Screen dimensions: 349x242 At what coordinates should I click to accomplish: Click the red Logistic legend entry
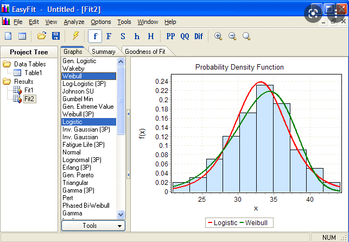[x=223, y=222]
